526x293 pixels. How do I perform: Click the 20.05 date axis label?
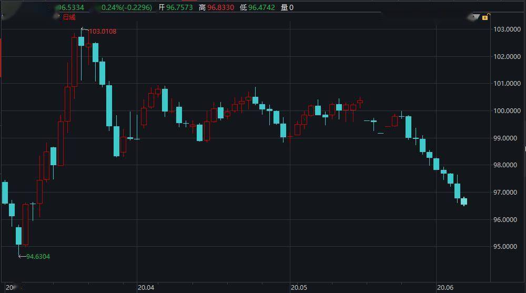pos(299,288)
